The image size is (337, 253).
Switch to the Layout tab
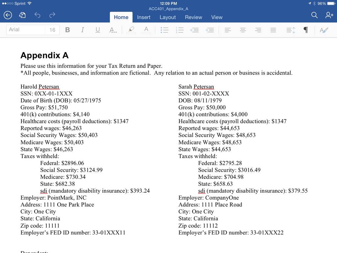point(168,17)
